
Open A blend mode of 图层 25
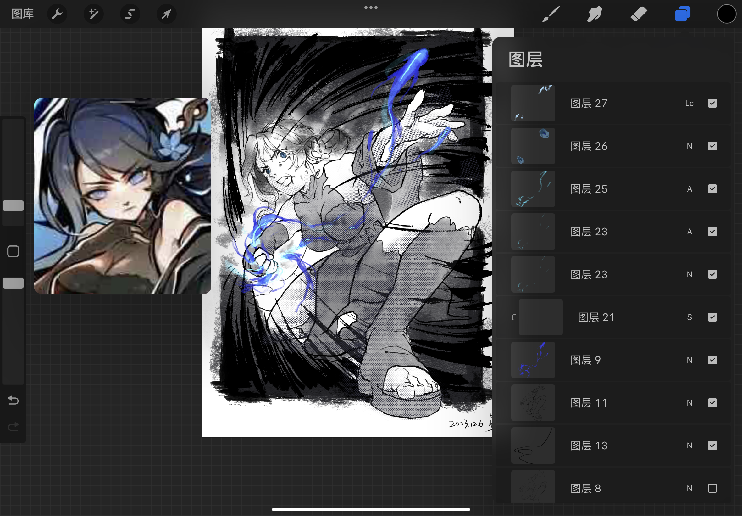click(x=689, y=189)
